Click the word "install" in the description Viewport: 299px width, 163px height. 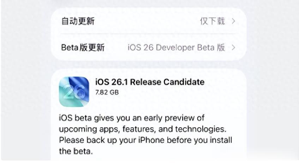pos(221,140)
